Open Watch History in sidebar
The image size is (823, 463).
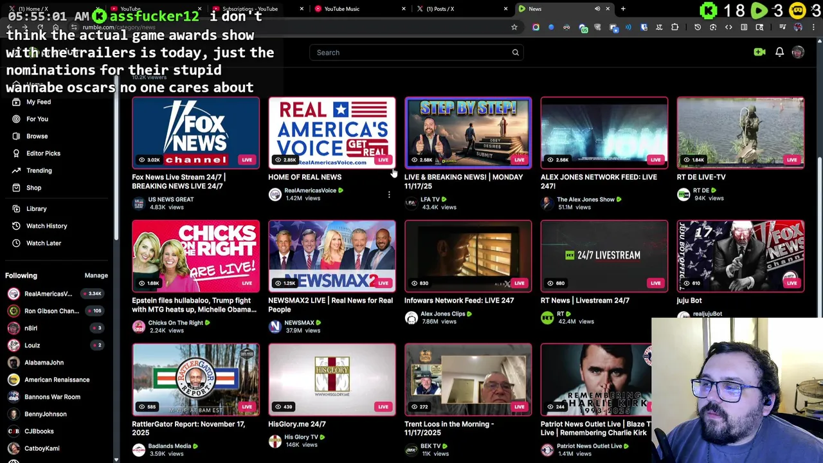tap(46, 226)
